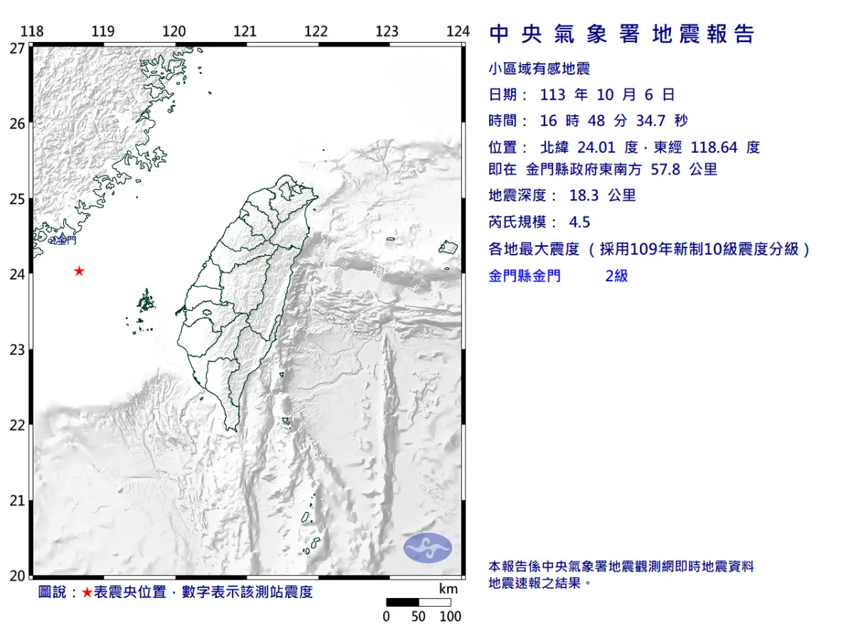Expand the 地震深度 18.3 公里 detail
This screenshot has width=853, height=640.
[x=562, y=195]
